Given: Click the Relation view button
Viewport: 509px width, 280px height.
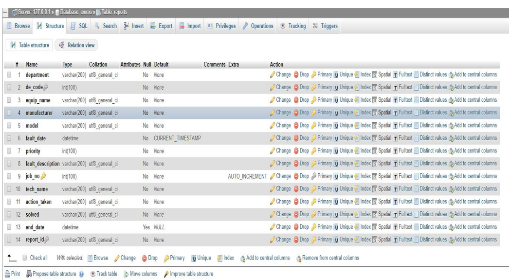Looking at the screenshot, I should [77, 45].
